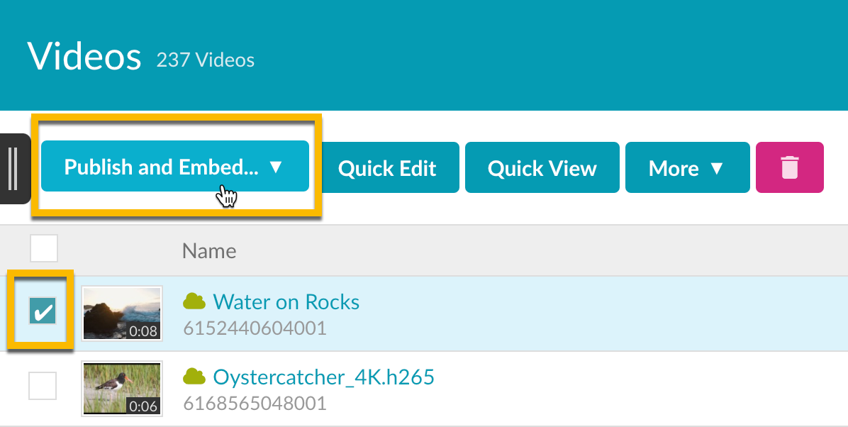Click the 237 Videos count label
Viewport: 848px width, 427px height.
(206, 60)
